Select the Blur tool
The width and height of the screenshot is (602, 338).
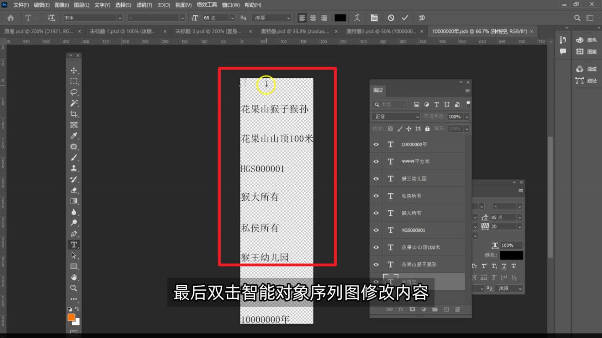tap(74, 212)
